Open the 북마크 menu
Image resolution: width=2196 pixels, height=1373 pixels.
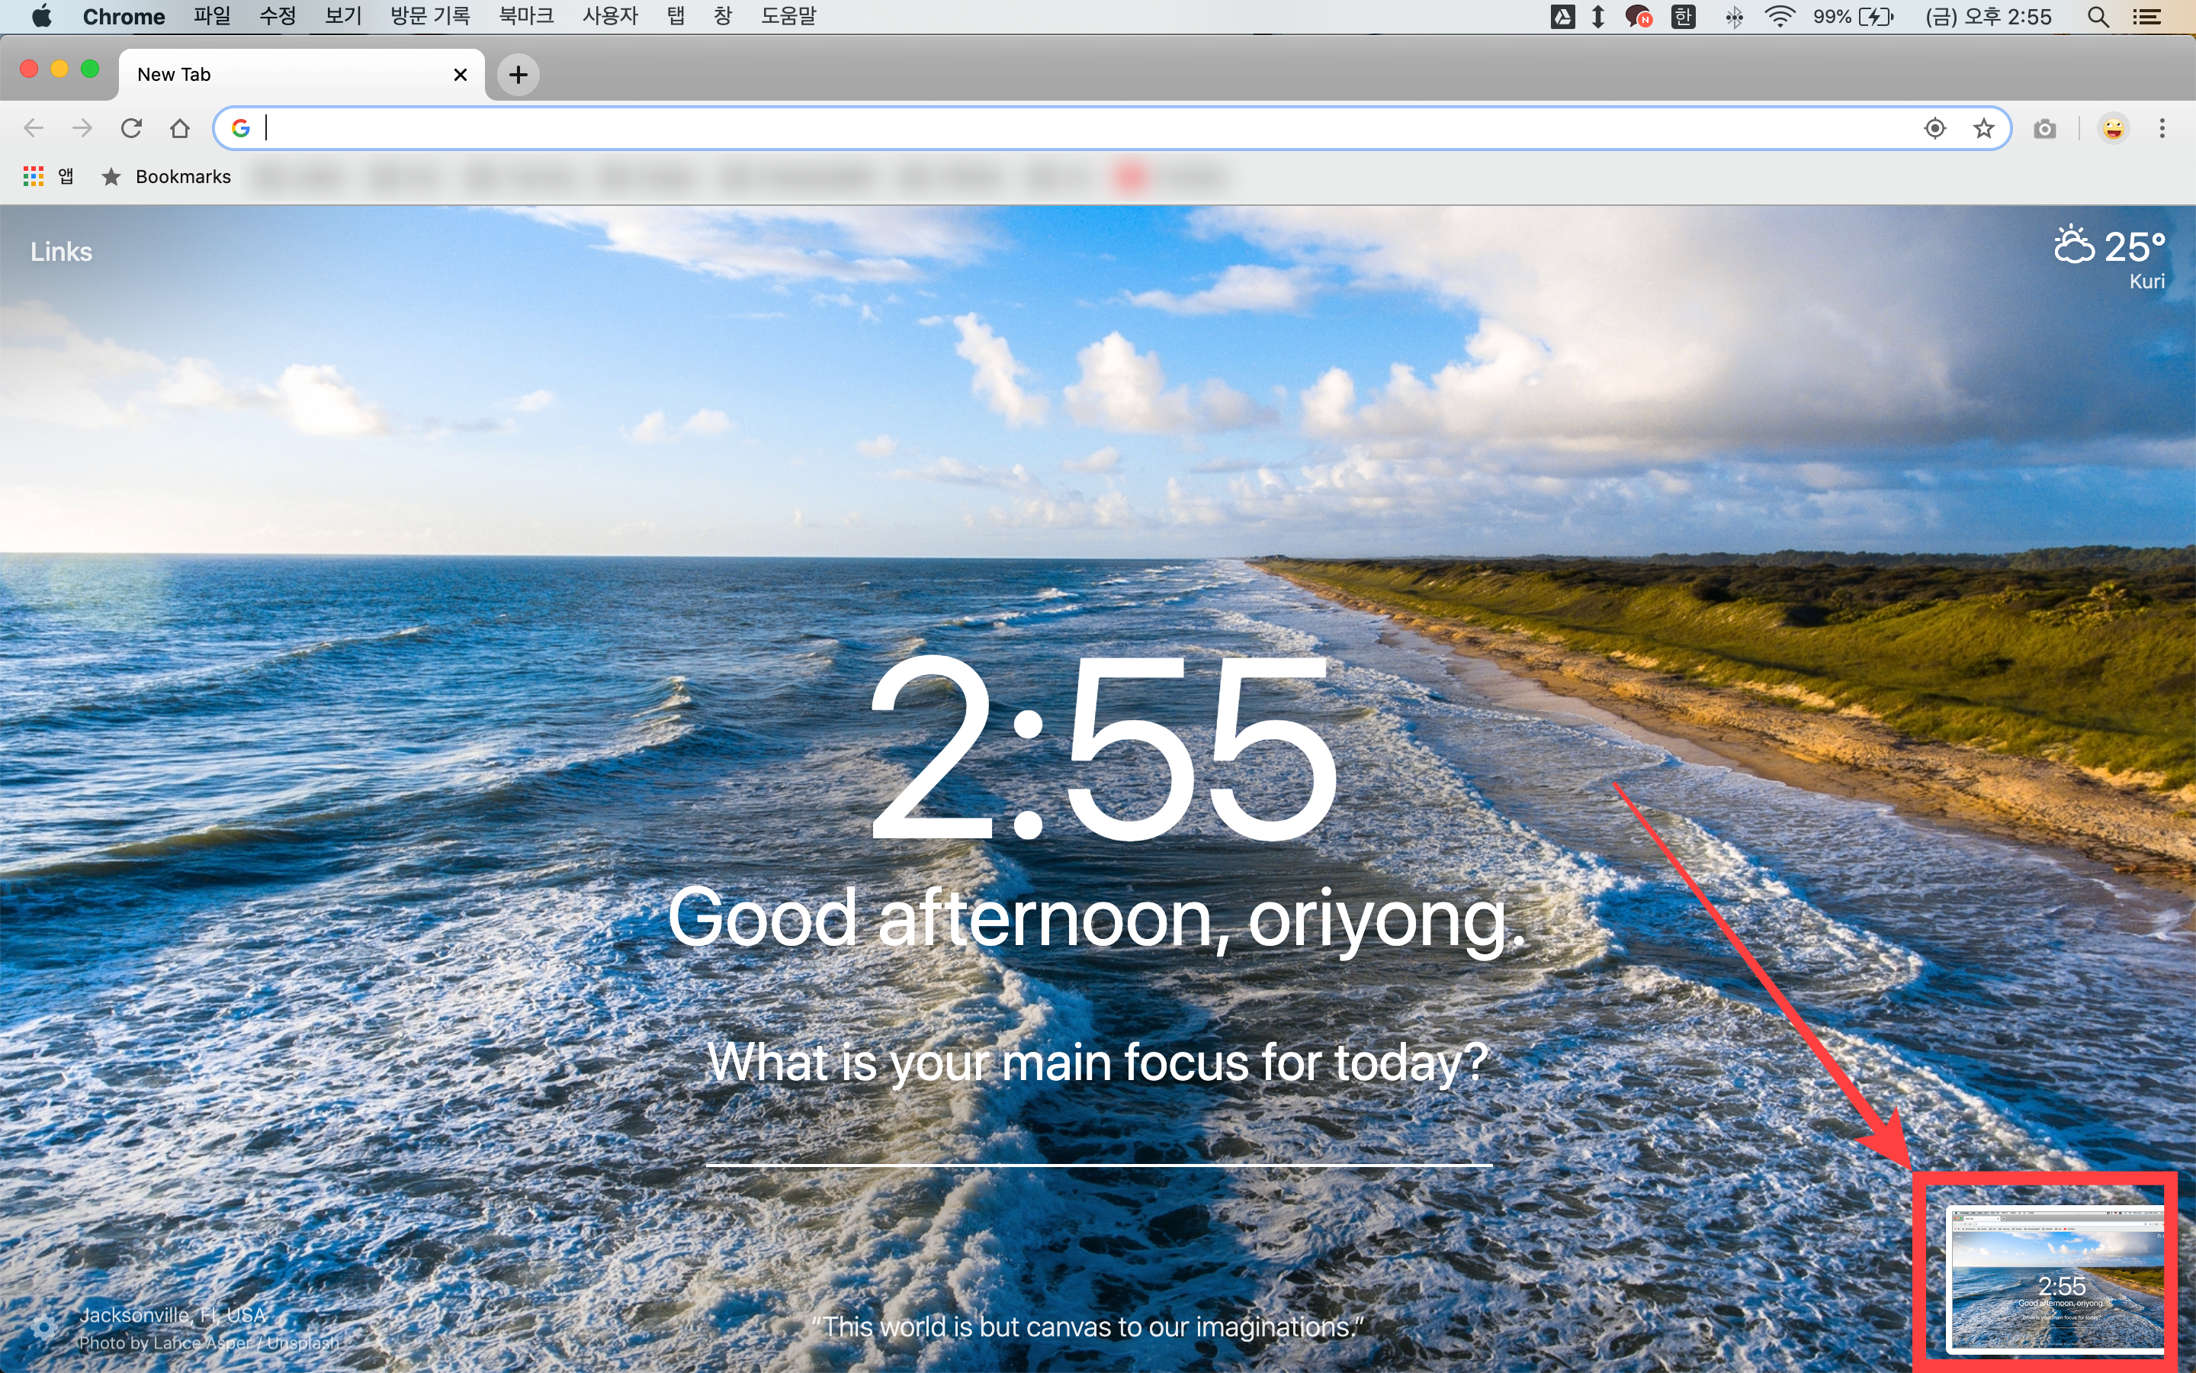point(525,16)
